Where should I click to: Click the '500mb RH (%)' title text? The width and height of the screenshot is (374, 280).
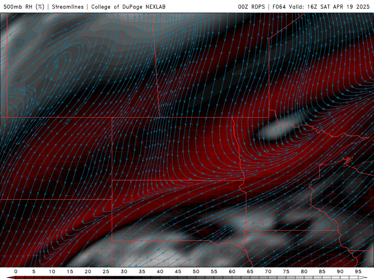point(24,7)
